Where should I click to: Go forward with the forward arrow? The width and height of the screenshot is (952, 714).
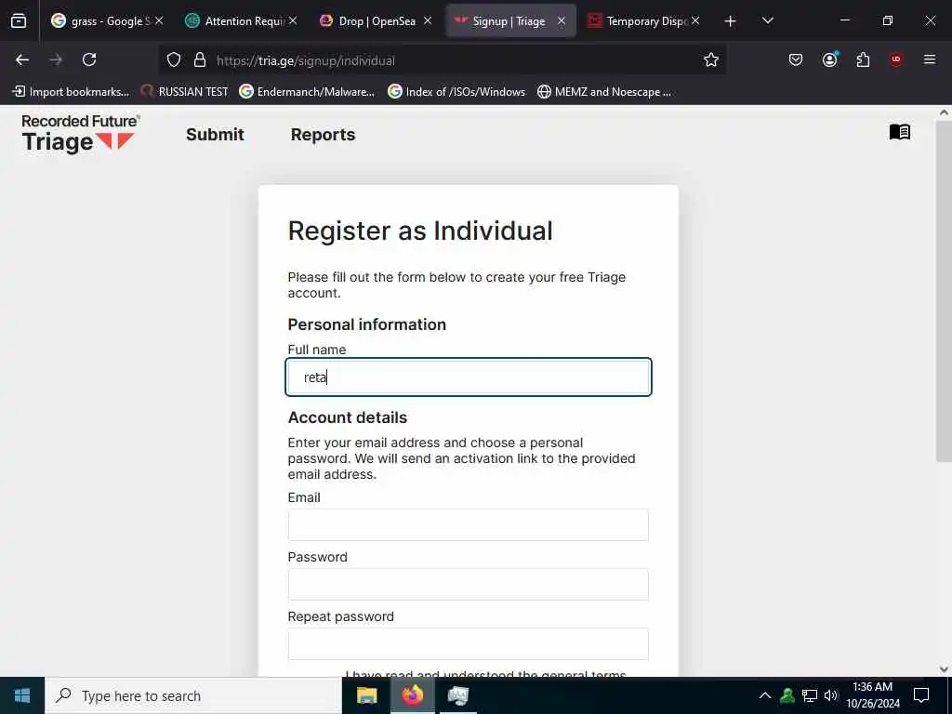click(x=56, y=59)
